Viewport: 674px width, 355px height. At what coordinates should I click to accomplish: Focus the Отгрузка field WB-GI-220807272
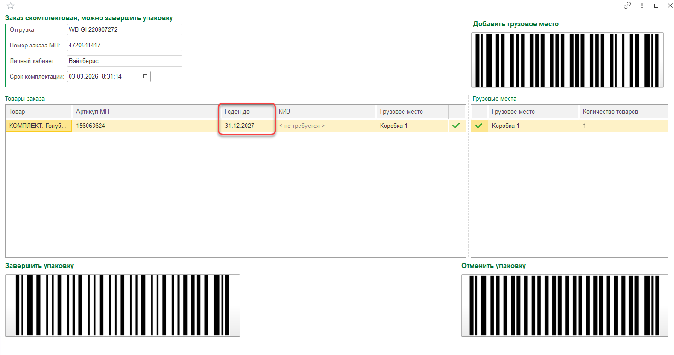point(124,29)
